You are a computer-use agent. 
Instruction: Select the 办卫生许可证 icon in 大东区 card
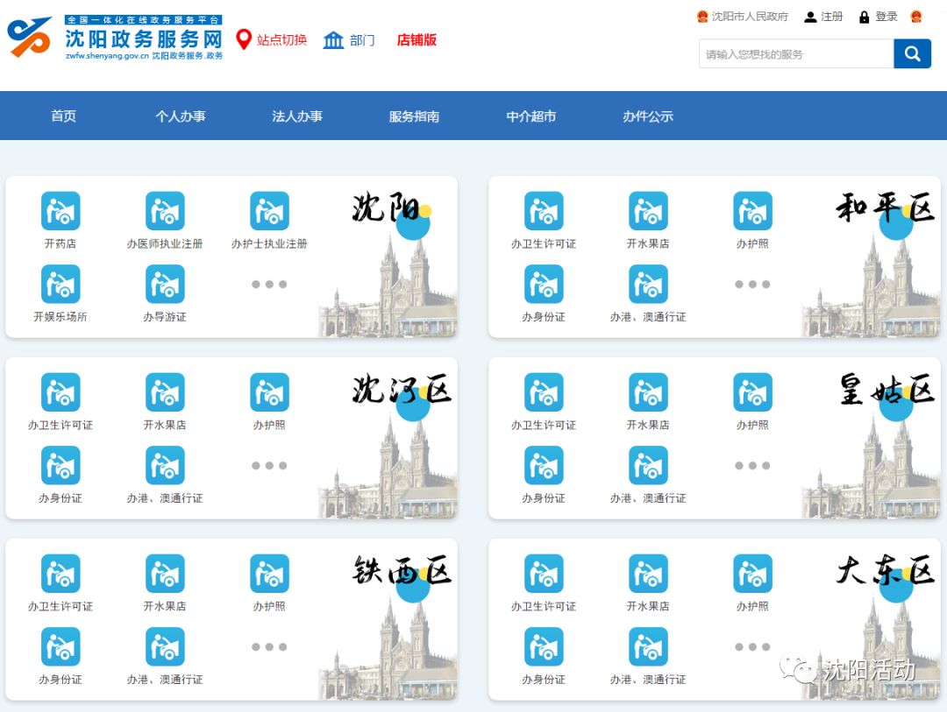point(544,572)
